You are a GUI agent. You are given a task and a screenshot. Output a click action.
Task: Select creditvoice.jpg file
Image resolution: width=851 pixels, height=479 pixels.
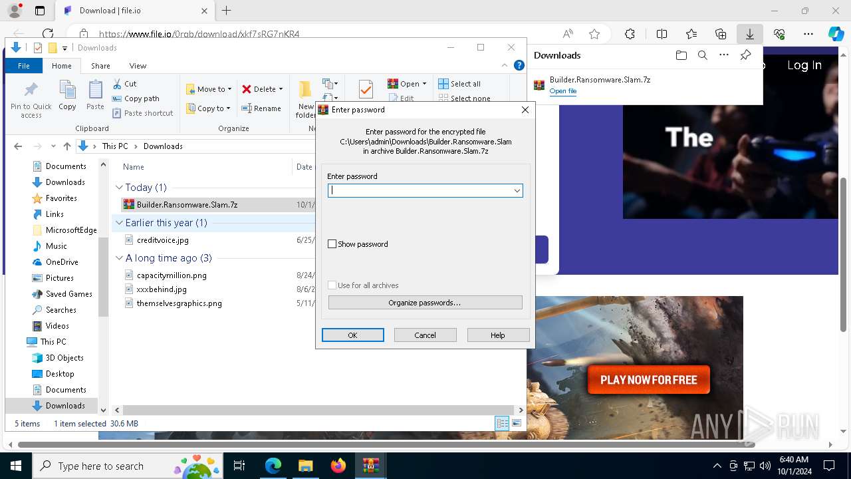coord(163,240)
